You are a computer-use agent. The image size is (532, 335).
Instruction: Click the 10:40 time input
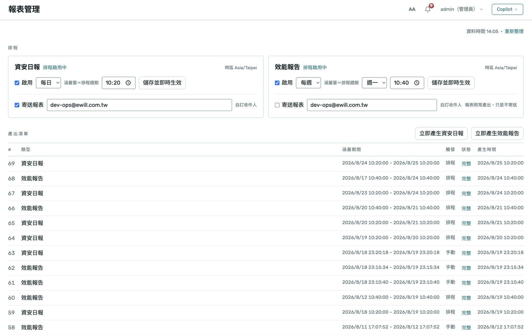click(x=407, y=83)
